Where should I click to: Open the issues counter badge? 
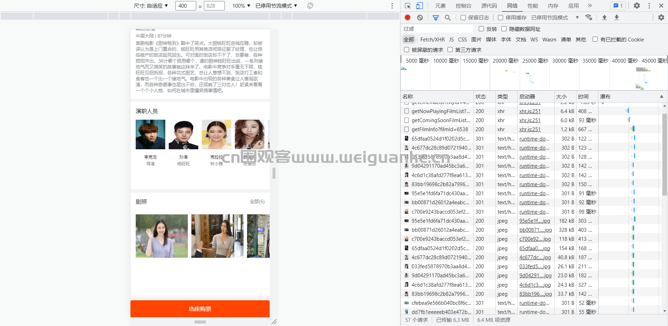(x=618, y=6)
